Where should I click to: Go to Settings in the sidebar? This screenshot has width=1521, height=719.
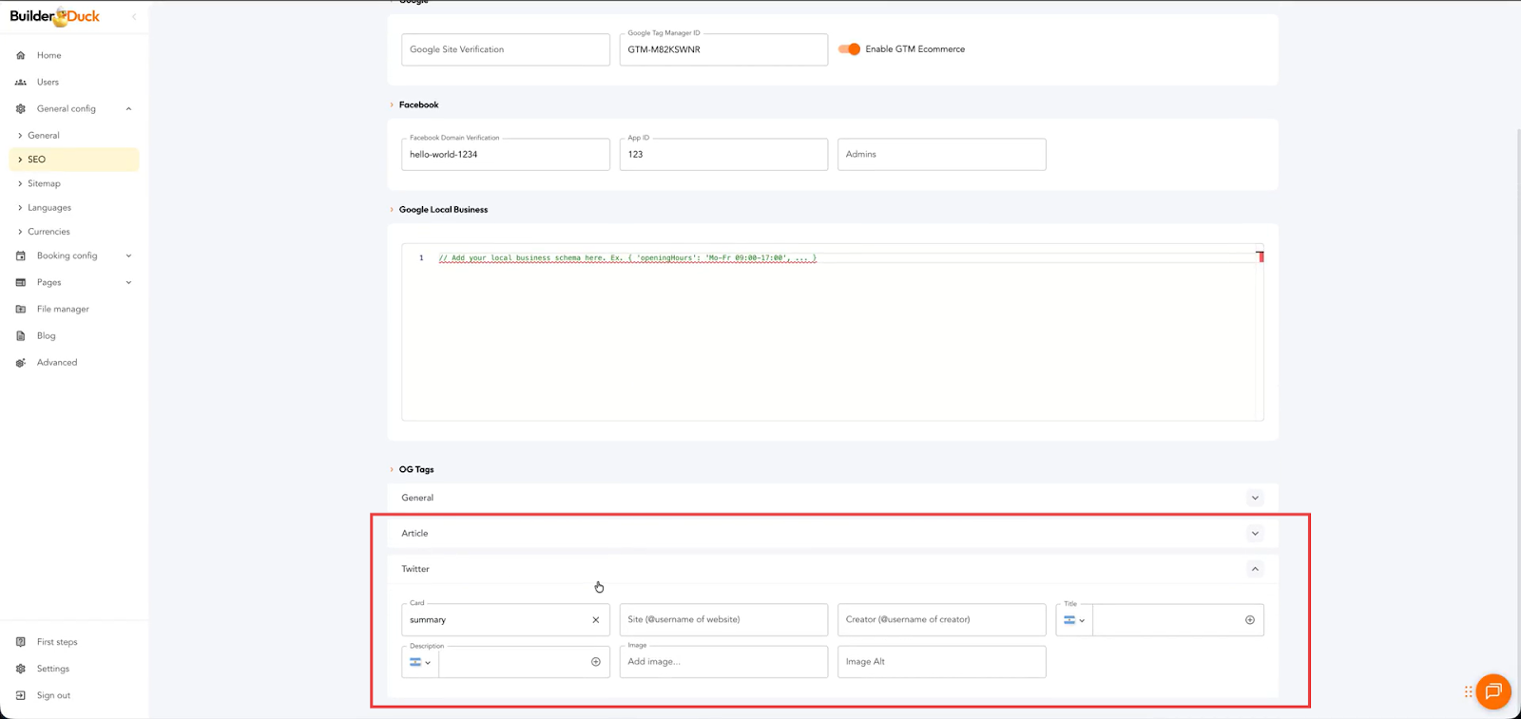53,669
